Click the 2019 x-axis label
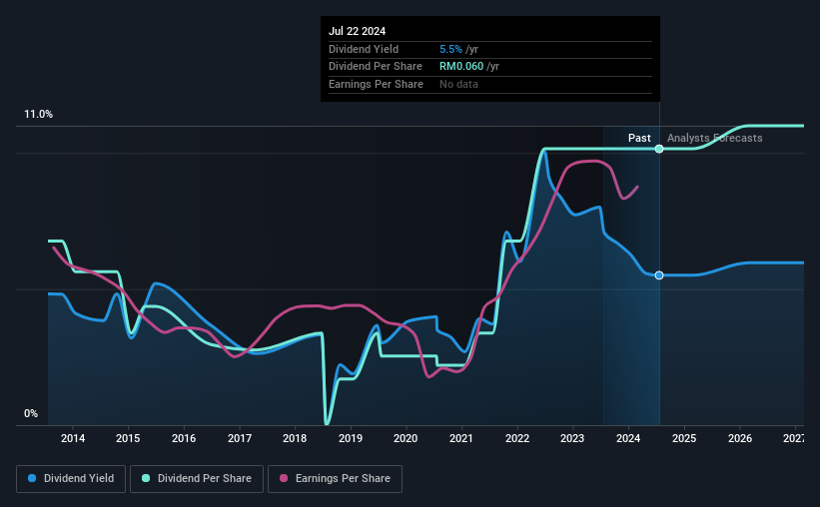820x507 pixels. pyautogui.click(x=351, y=438)
